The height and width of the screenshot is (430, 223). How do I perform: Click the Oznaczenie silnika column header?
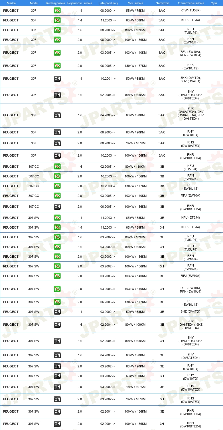tap(191, 3)
